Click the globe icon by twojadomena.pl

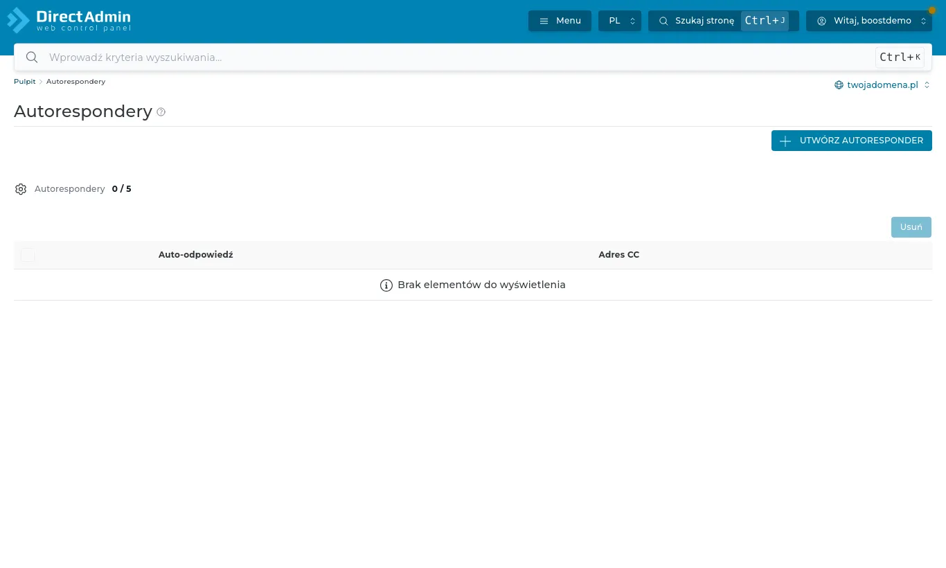839,85
